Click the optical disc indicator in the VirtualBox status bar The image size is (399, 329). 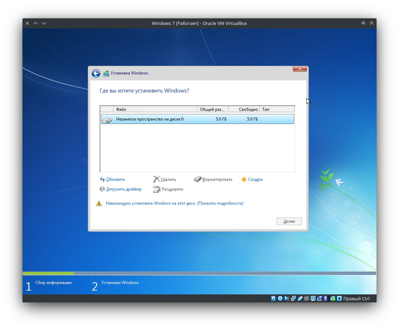coord(280,299)
